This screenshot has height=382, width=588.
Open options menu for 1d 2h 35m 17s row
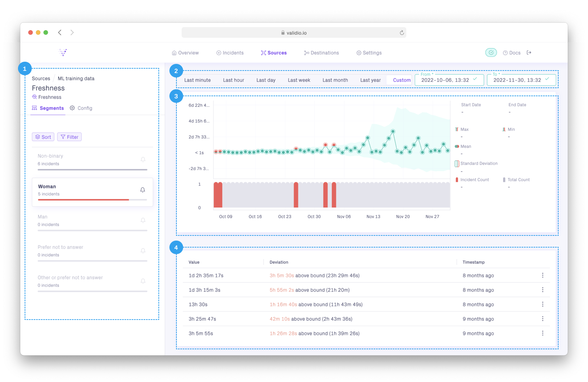click(542, 275)
